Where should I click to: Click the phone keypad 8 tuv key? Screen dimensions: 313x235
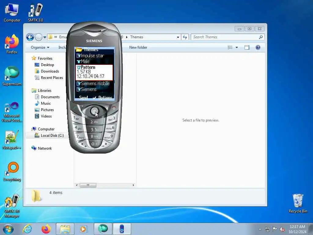94,136
